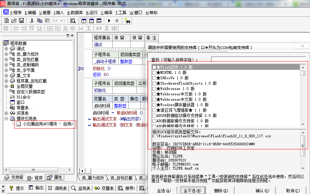This screenshot has height=194, width=310.
Task: Click the 常量表 tree icon
Action: 12,108
